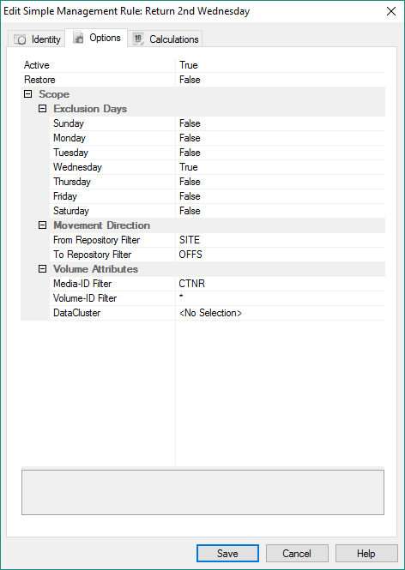Edit the Media-ID Filter CTNR value

pos(281,284)
